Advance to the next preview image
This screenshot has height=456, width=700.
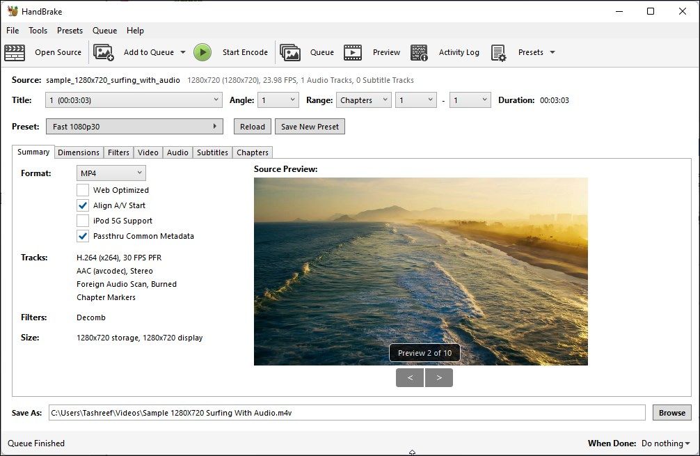coord(439,377)
